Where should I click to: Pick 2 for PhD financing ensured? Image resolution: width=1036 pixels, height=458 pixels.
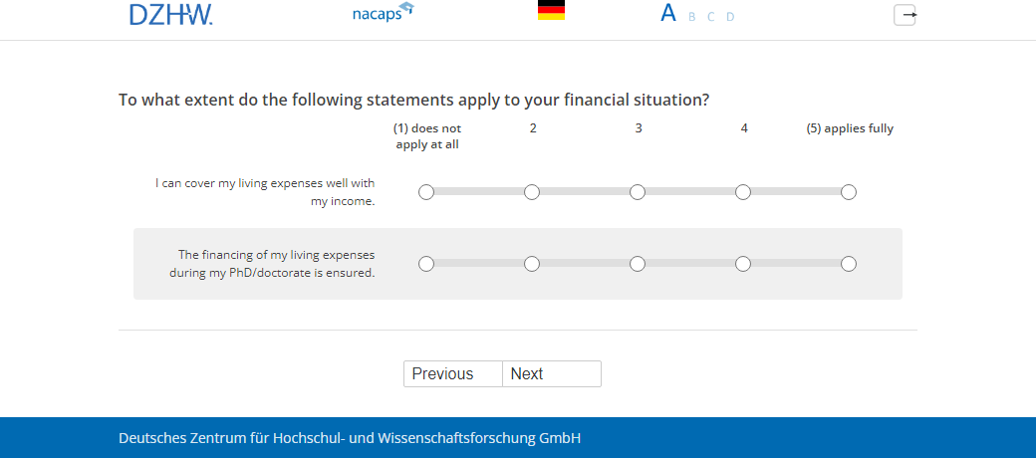532,264
